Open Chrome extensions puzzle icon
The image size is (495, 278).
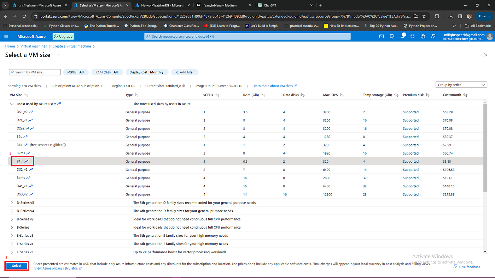tap(437, 16)
